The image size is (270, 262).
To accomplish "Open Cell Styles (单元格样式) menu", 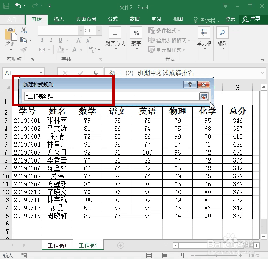I will point(167,50).
